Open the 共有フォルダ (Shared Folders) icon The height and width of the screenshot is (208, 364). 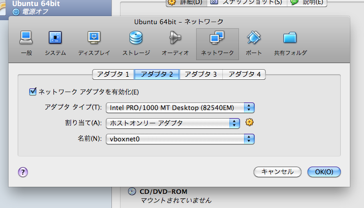[x=290, y=42]
